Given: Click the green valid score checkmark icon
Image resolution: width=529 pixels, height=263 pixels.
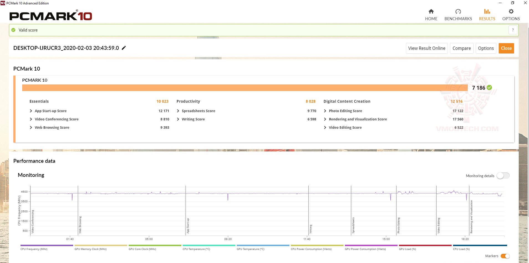Looking at the screenshot, I should pyautogui.click(x=13, y=30).
